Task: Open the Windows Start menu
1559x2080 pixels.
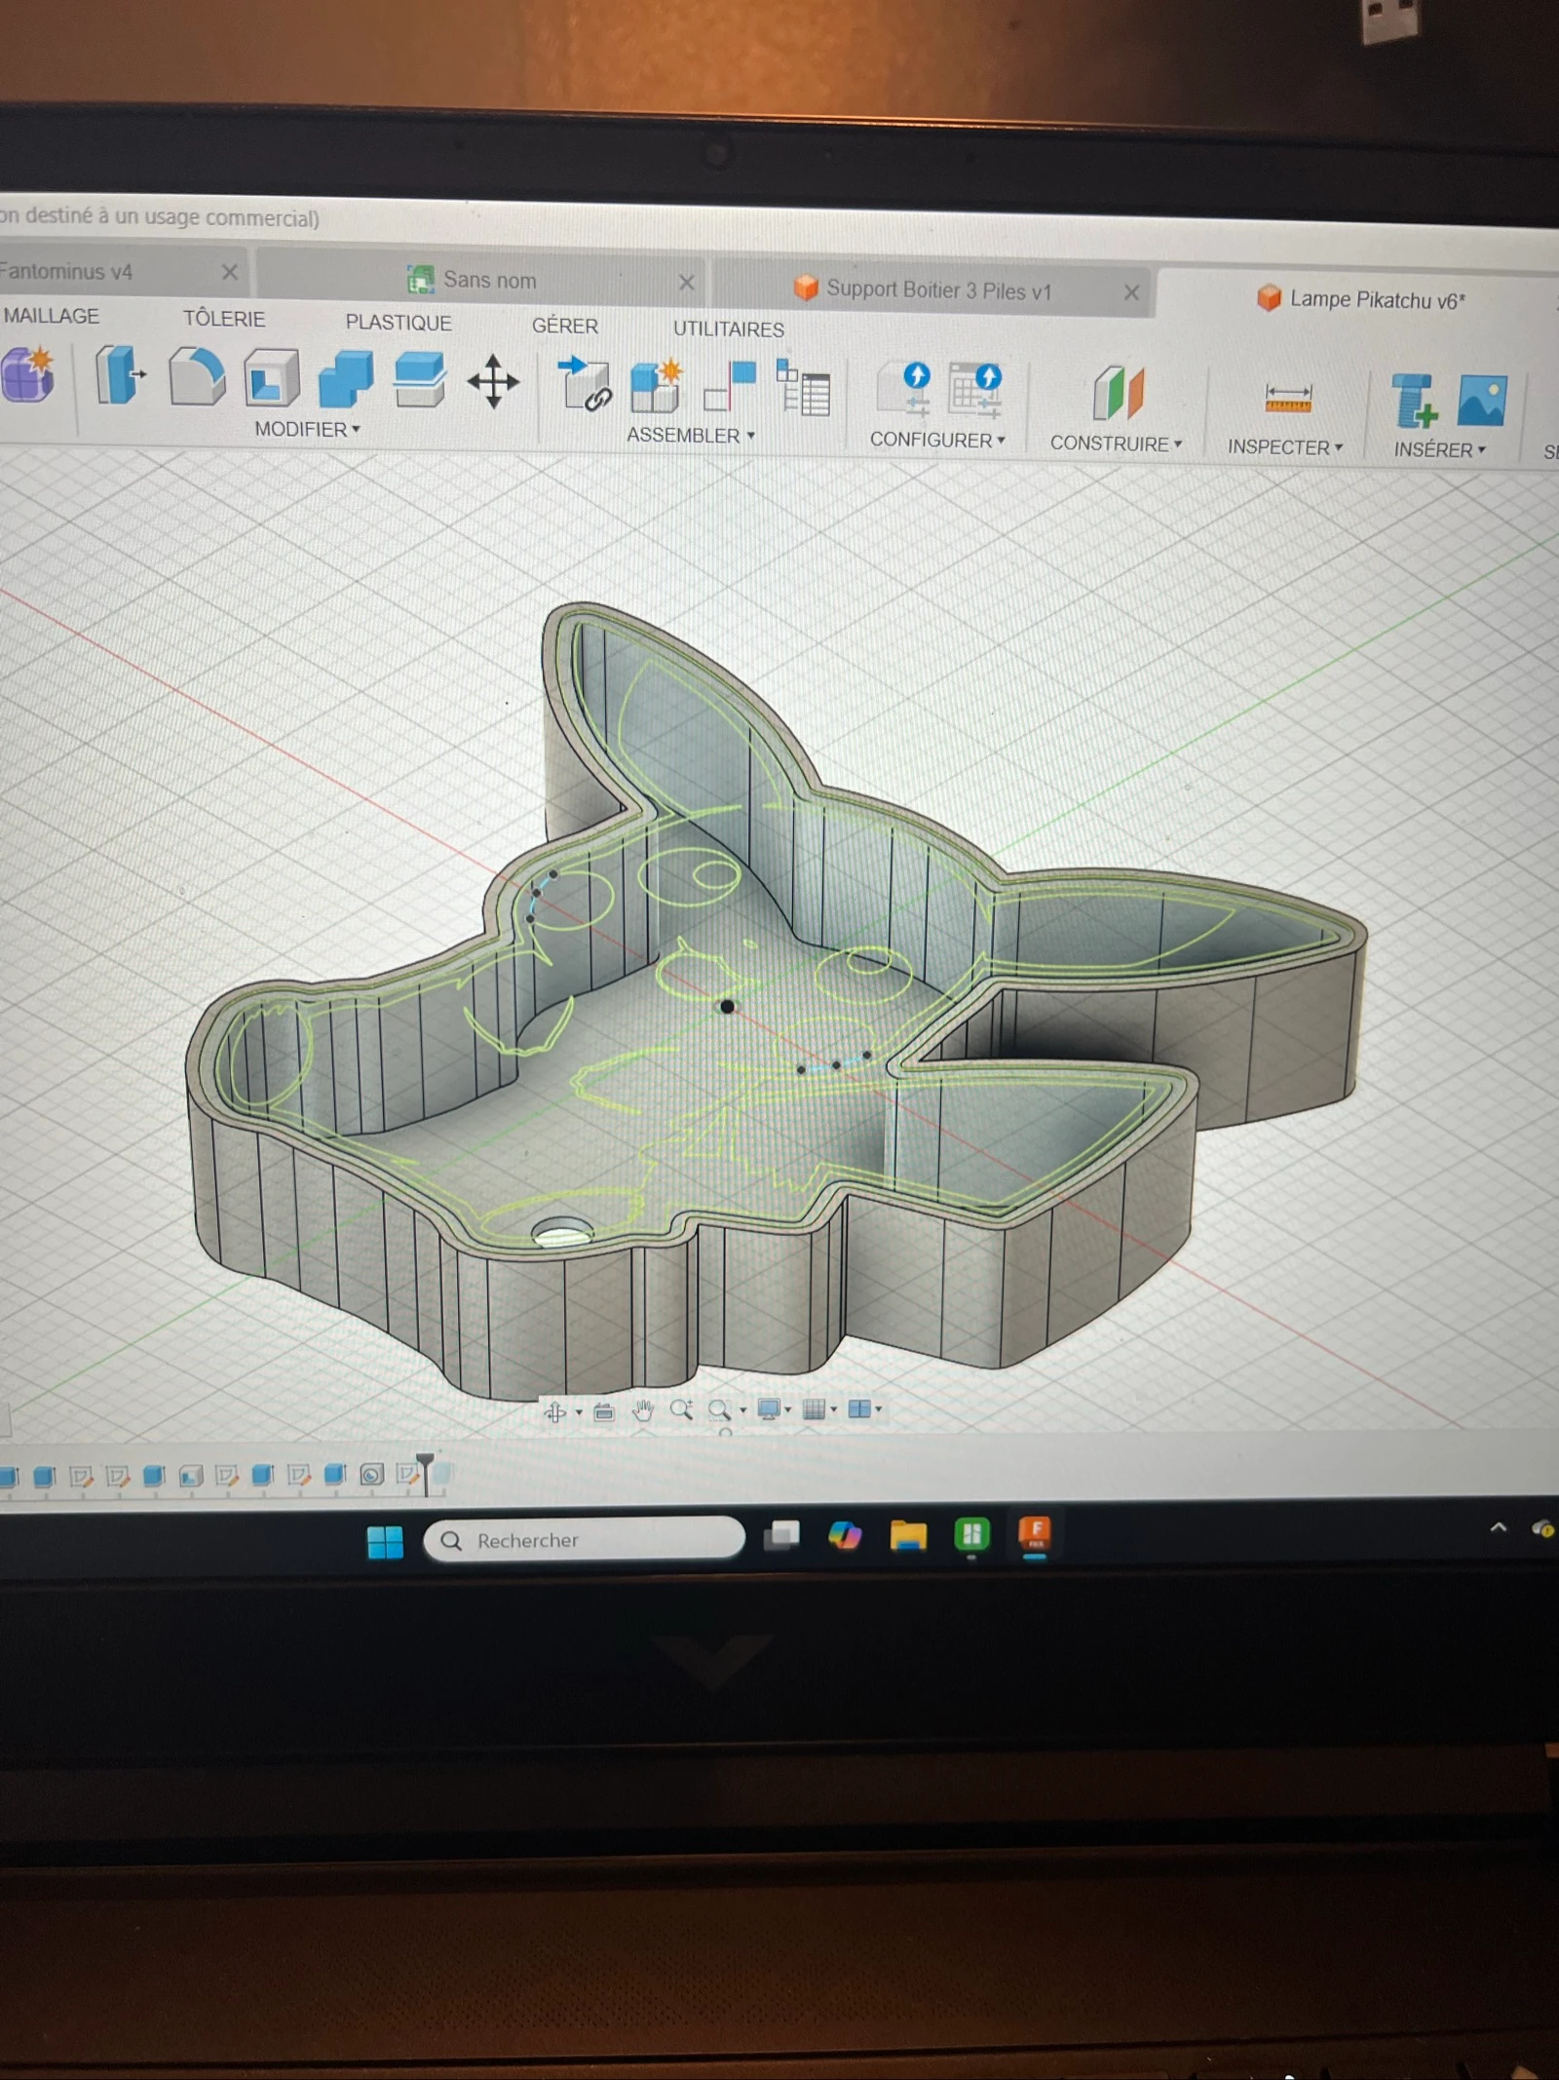Action: pos(385,1542)
